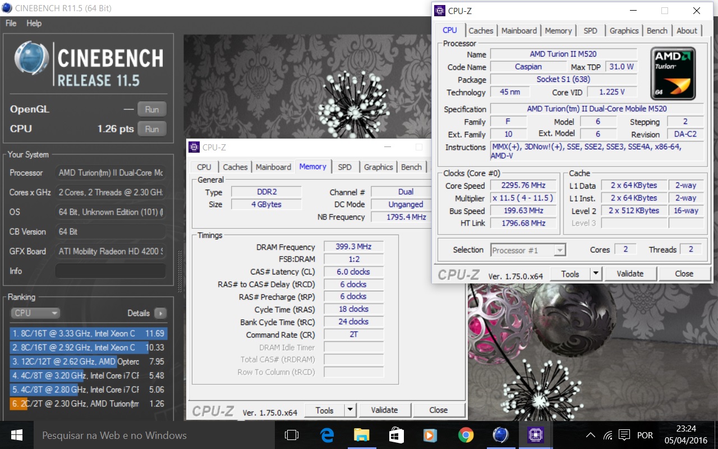Open Graphics tab in CPU-Z CPU window
The height and width of the screenshot is (449, 718).
tap(624, 31)
